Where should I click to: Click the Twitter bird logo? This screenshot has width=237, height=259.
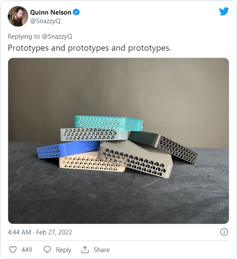coord(224,12)
